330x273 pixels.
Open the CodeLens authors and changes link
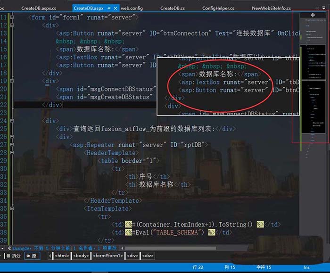tap(95, 248)
